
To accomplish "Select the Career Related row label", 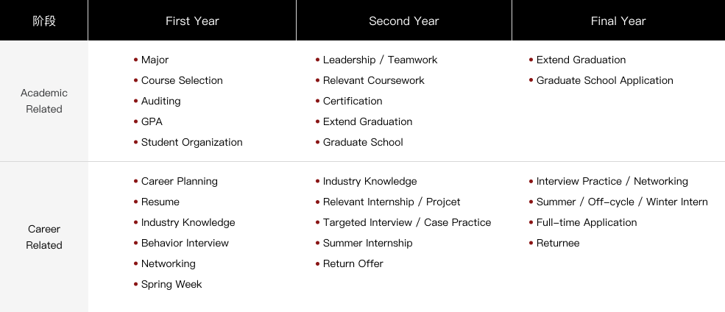I will pyautogui.click(x=44, y=237).
